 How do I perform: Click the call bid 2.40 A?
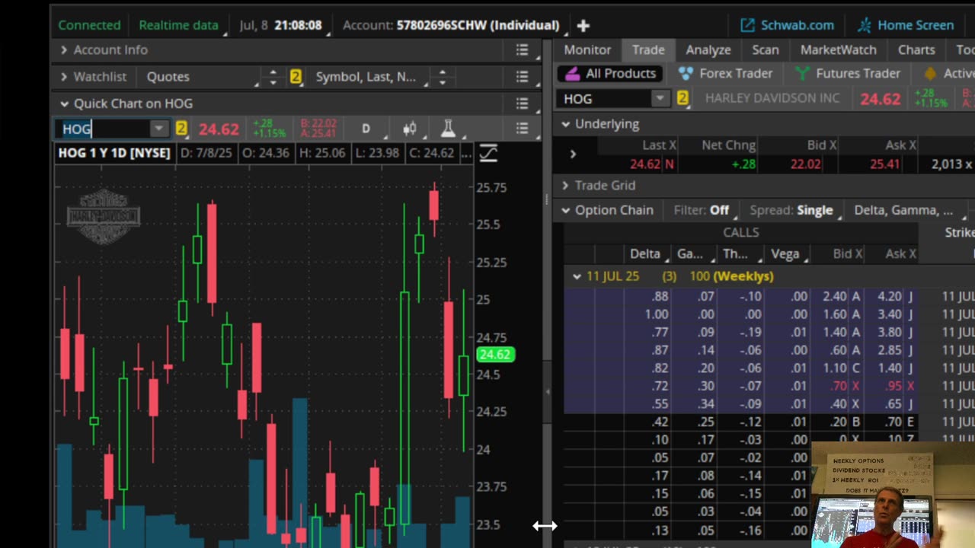click(x=841, y=297)
